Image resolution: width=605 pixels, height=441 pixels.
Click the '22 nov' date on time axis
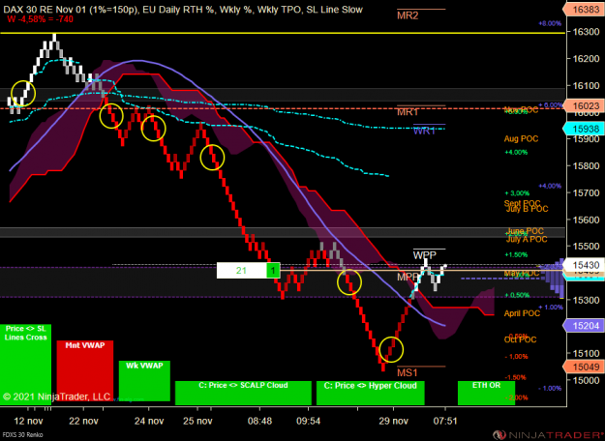tap(83, 421)
